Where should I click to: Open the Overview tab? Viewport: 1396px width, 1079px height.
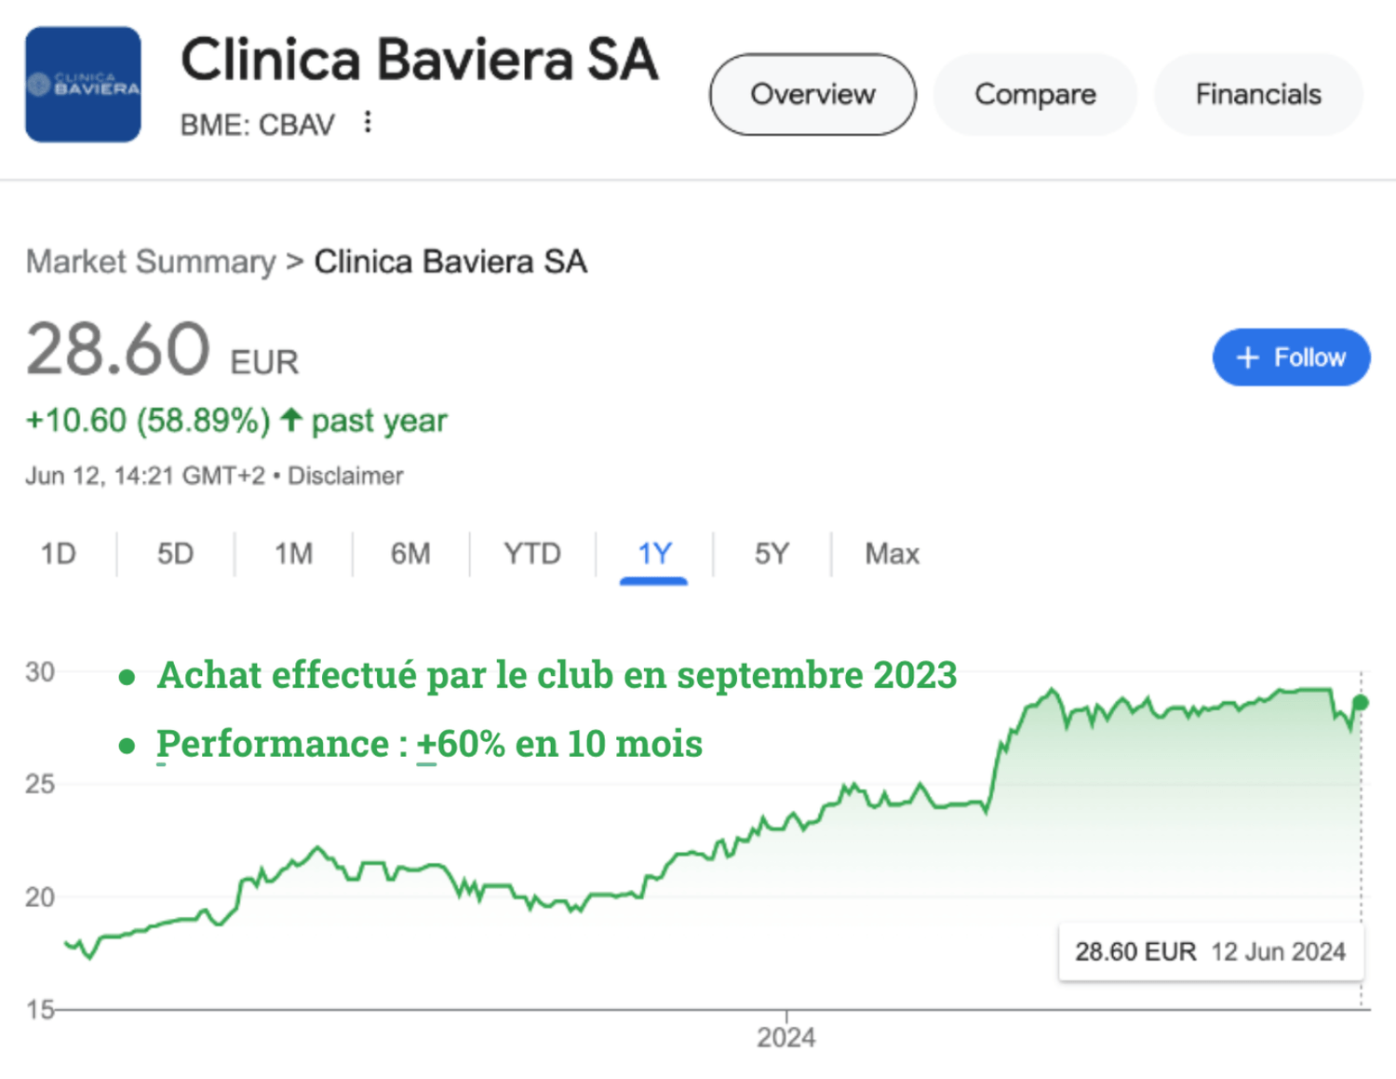(x=812, y=94)
